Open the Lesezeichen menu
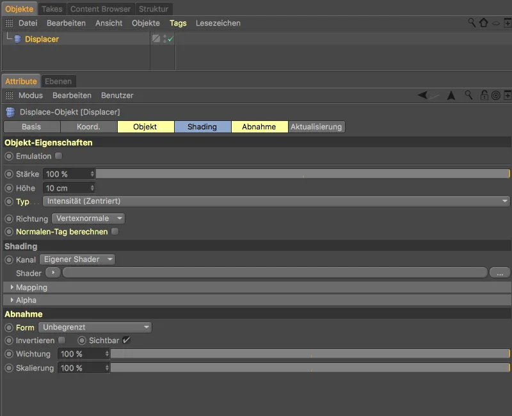 click(x=218, y=23)
